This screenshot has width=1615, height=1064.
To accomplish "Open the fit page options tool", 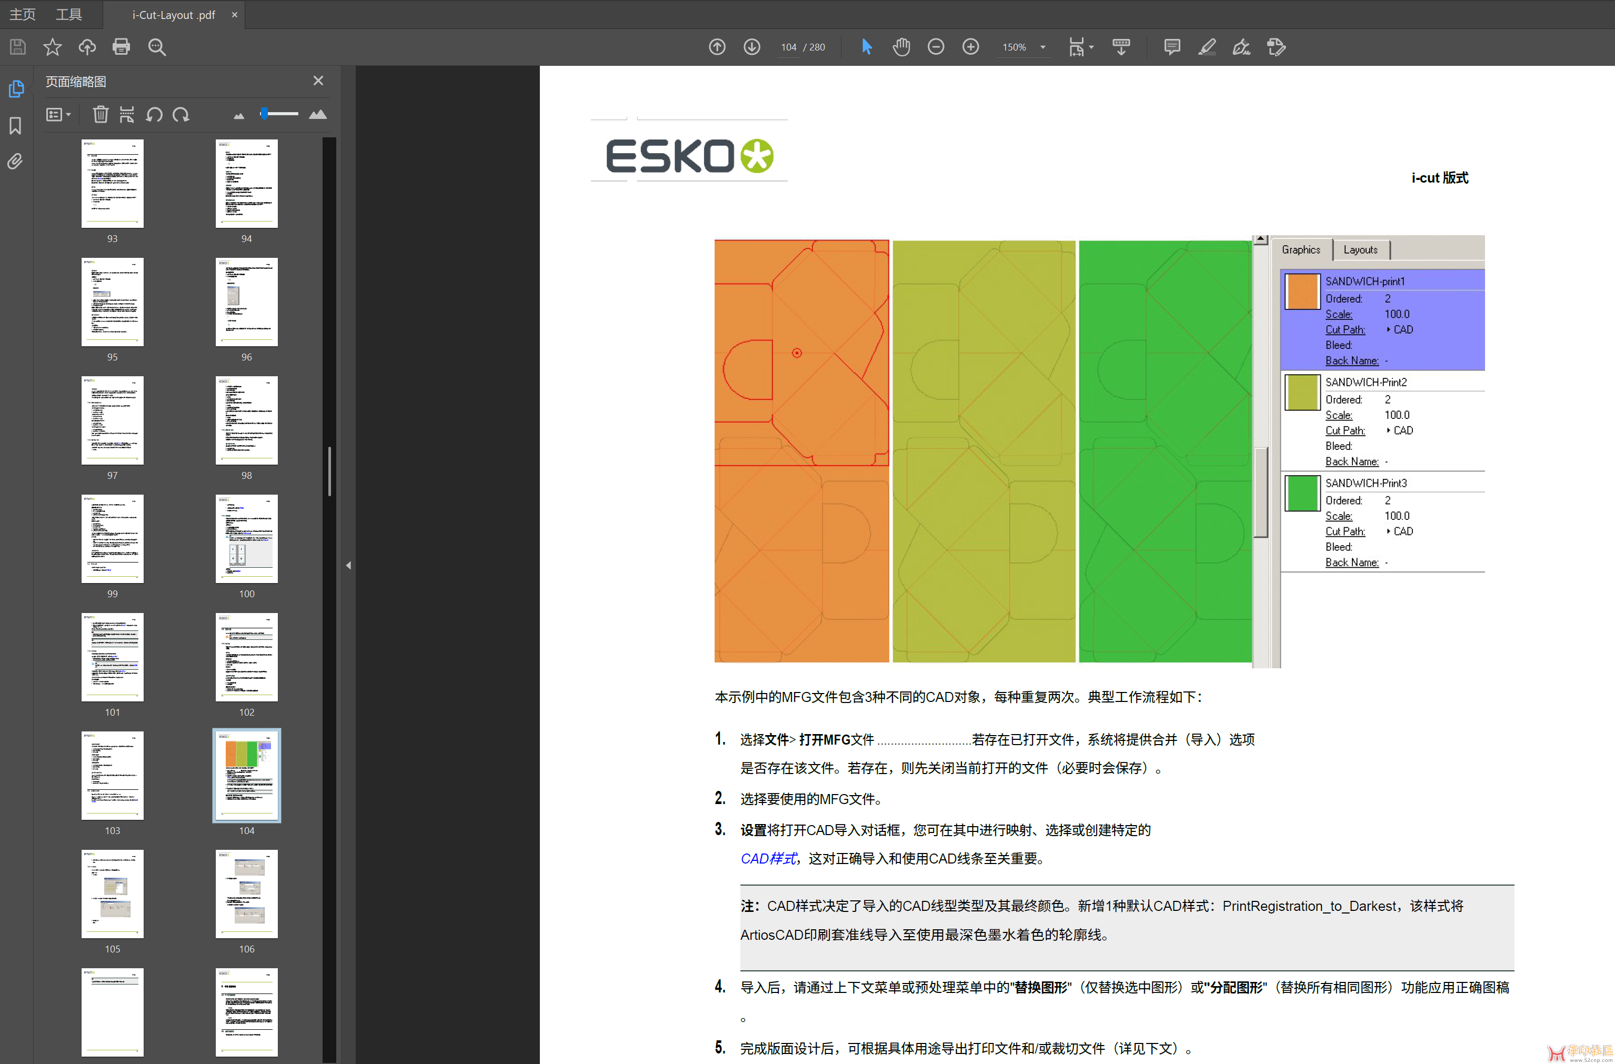I will point(1076,47).
